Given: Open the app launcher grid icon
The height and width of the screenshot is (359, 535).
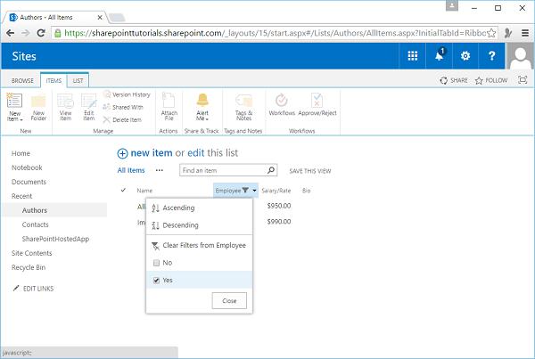Looking at the screenshot, I should tap(413, 56).
